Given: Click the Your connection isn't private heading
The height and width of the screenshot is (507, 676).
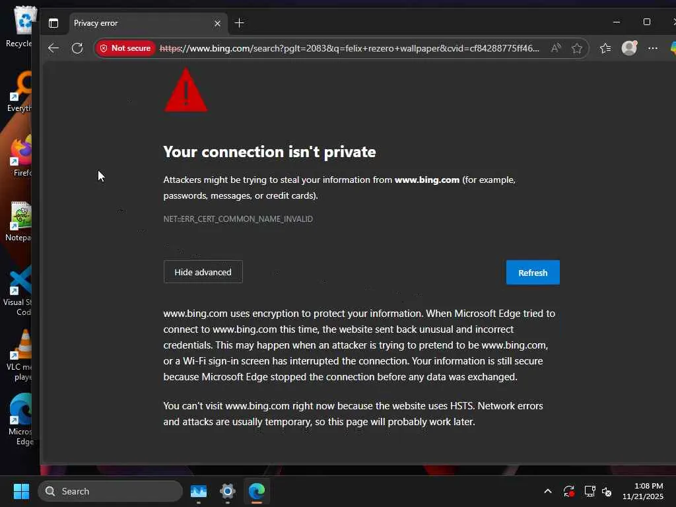Looking at the screenshot, I should (269, 152).
